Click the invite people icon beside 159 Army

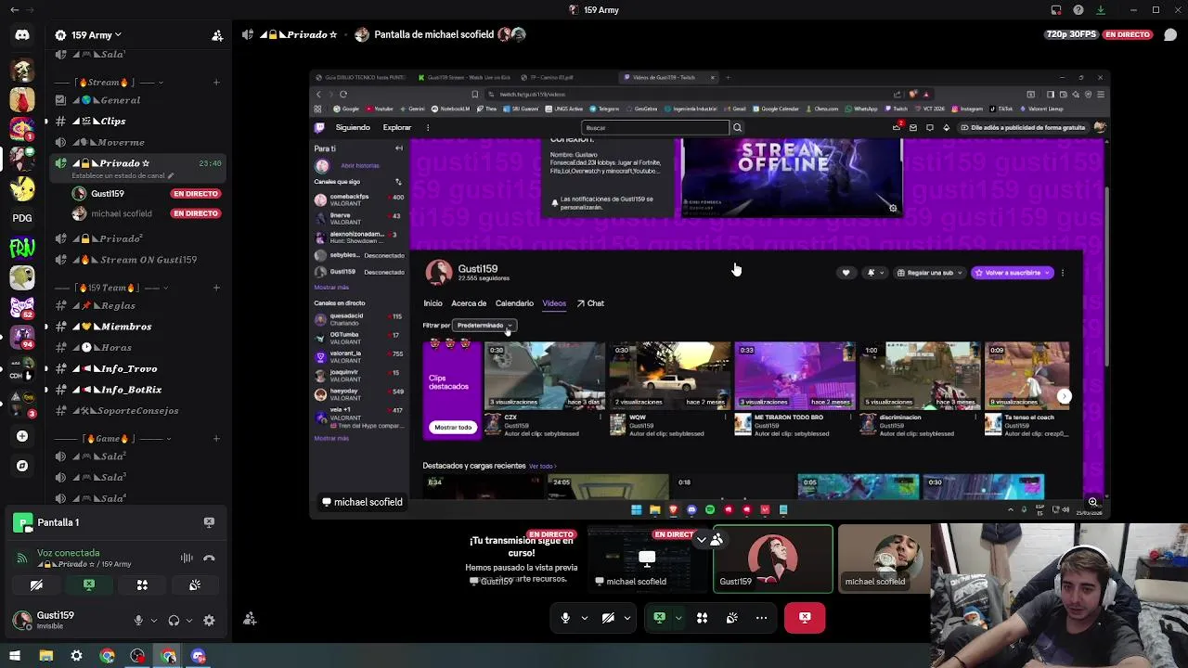[217, 35]
